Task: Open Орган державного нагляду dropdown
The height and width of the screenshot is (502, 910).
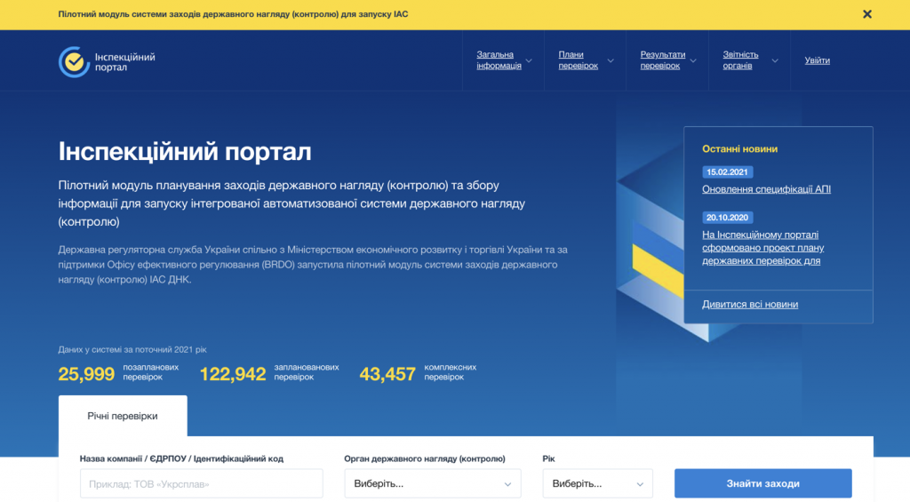Action: click(x=433, y=483)
